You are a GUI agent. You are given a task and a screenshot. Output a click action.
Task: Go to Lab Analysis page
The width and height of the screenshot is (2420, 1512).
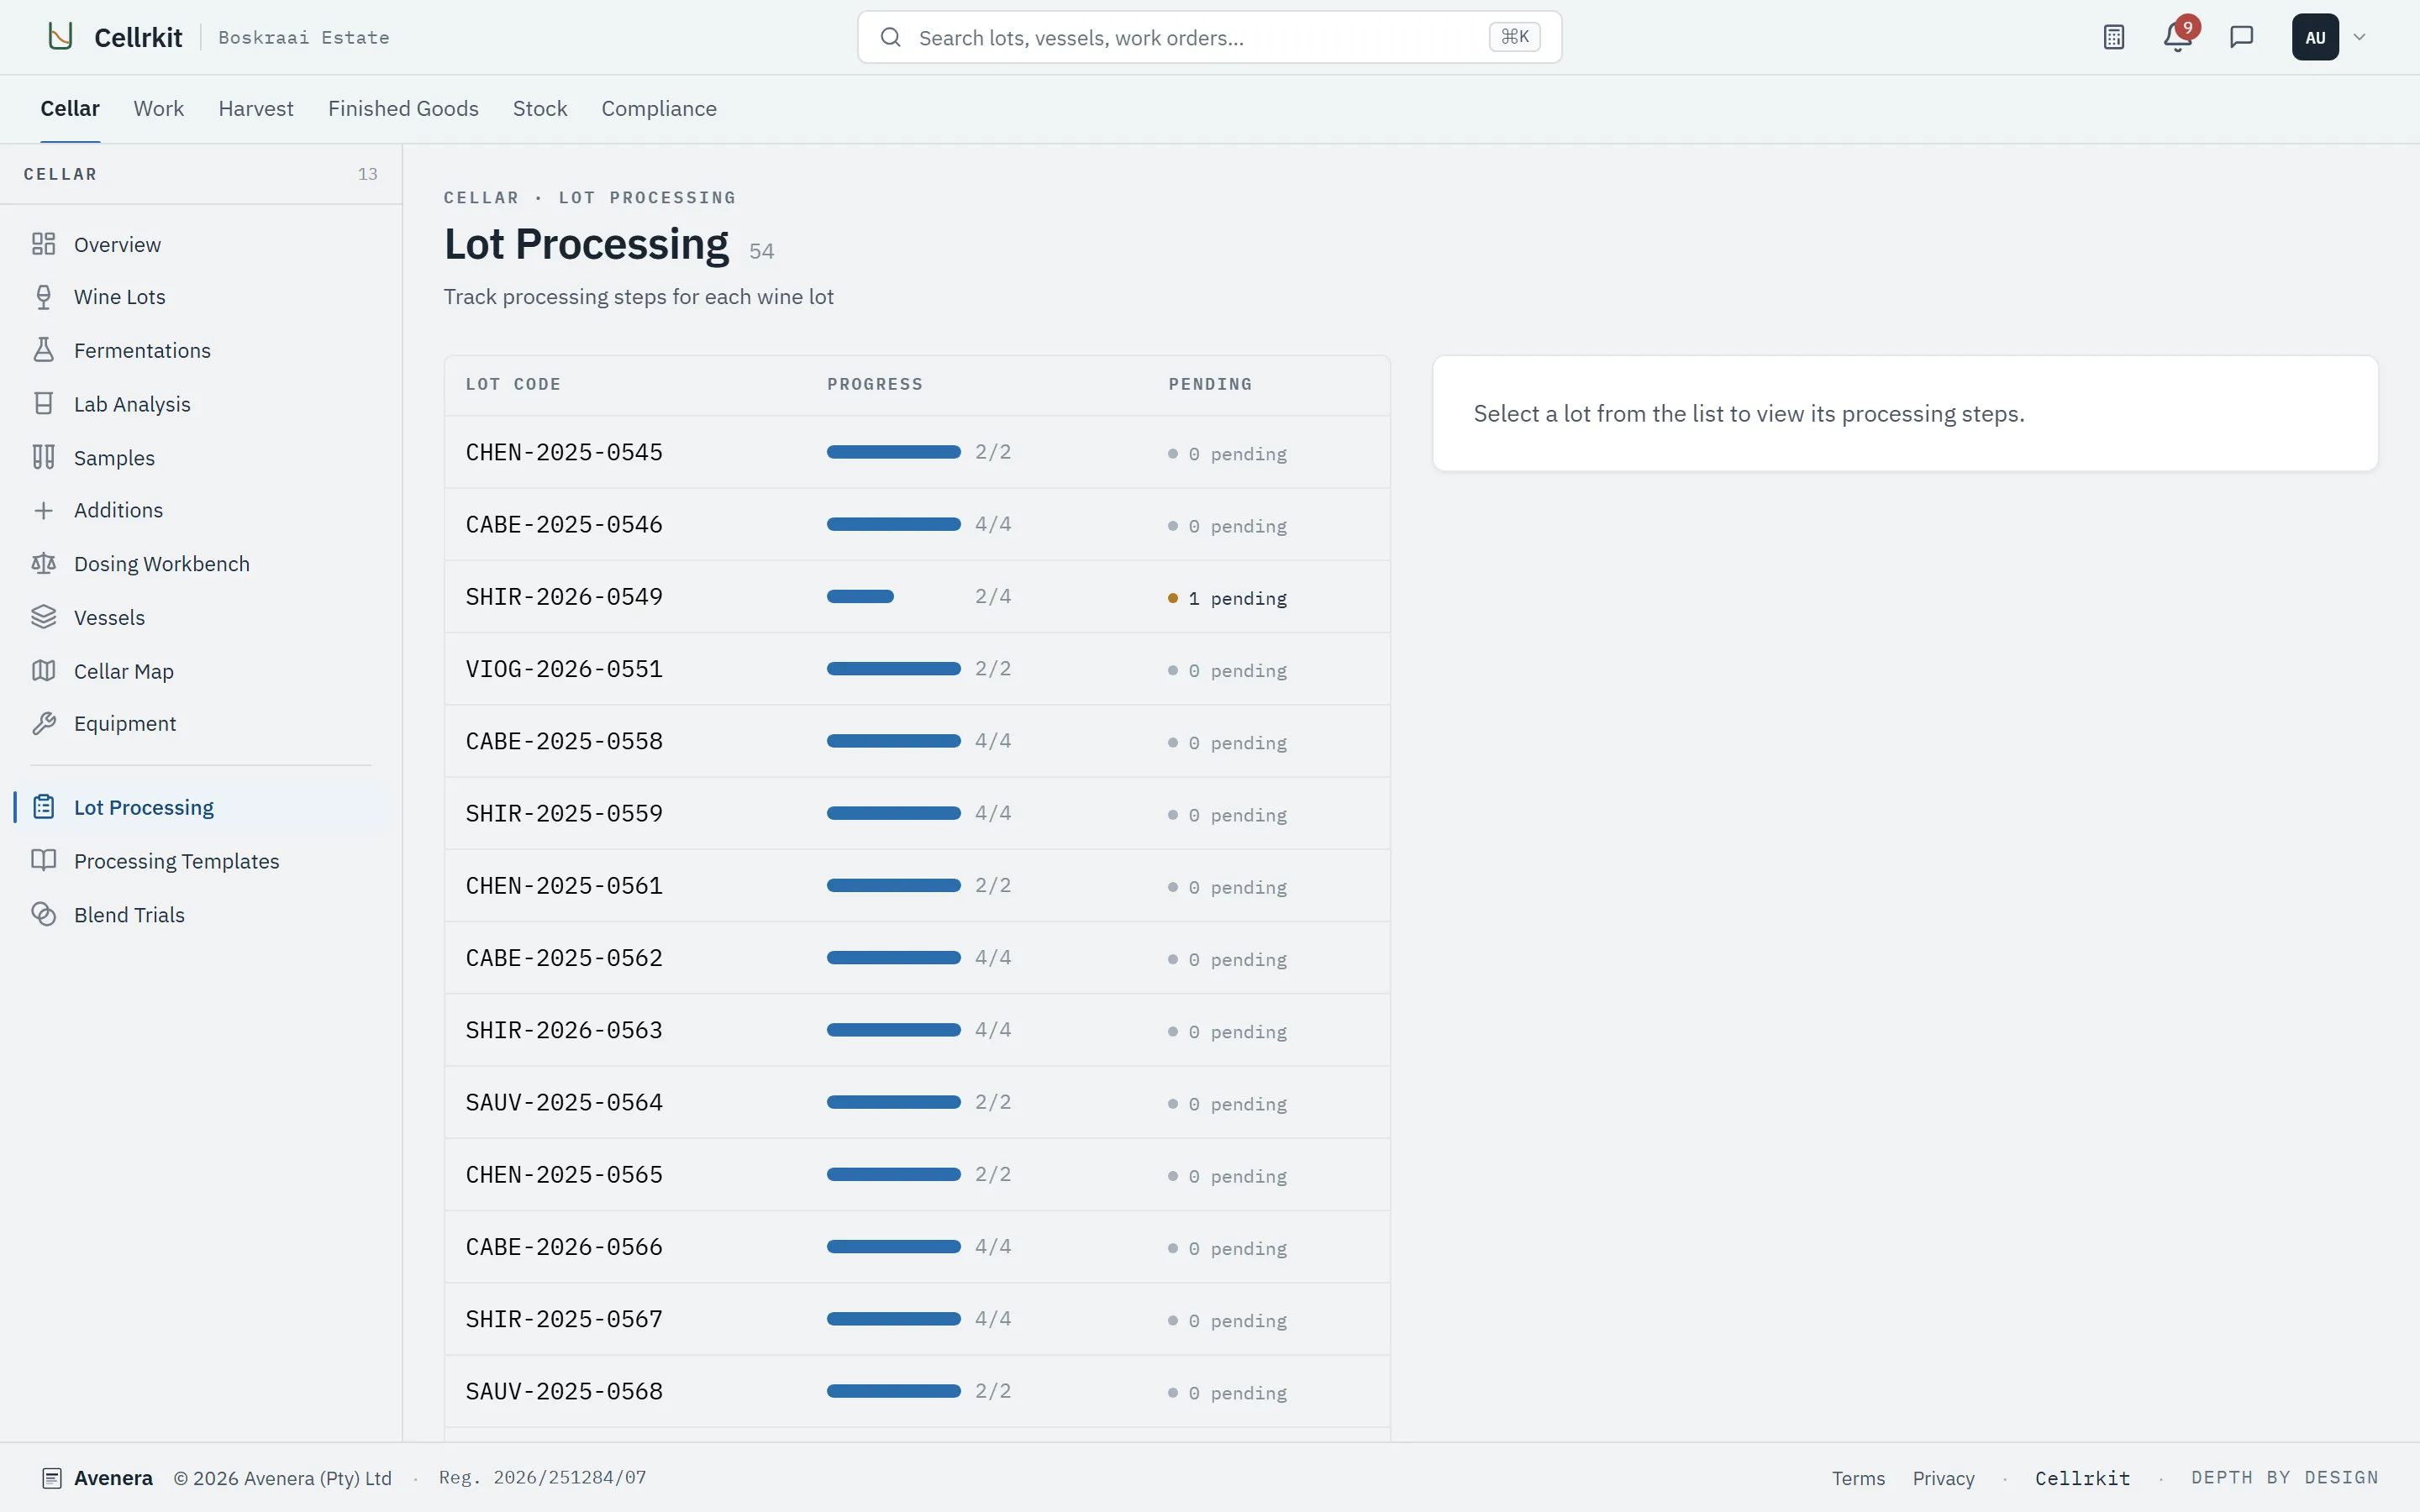tap(200, 404)
